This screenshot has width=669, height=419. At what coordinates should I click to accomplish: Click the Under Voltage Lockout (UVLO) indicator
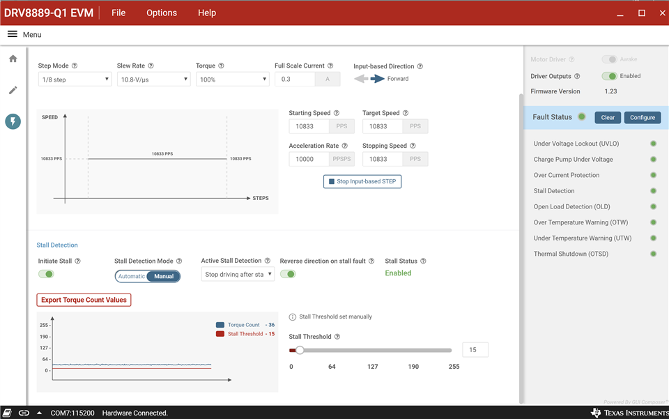point(653,144)
